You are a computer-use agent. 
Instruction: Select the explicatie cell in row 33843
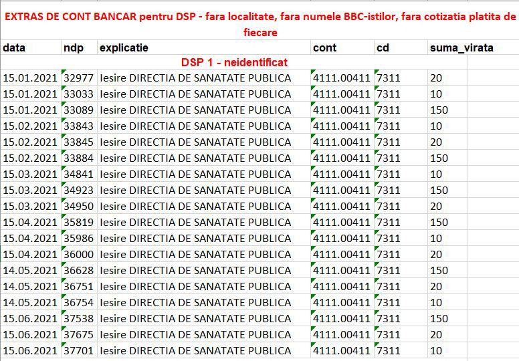203,126
